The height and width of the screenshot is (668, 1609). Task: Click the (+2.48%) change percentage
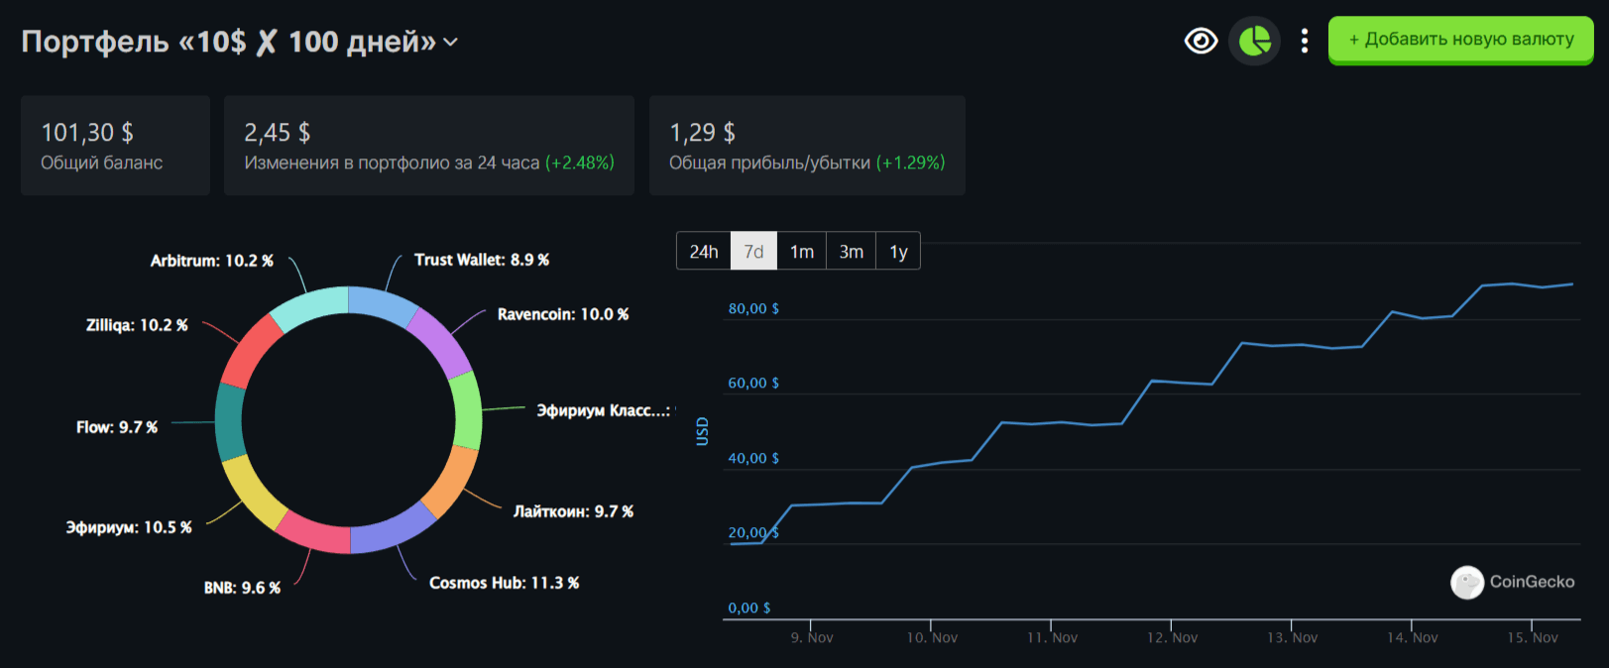(580, 163)
